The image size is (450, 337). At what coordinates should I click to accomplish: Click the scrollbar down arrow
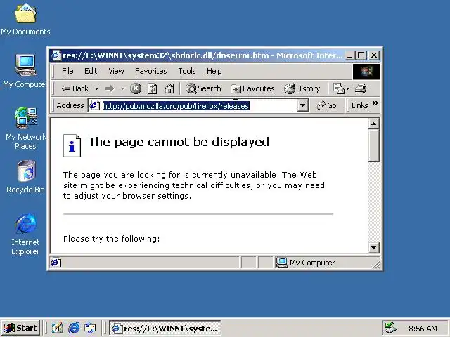pos(373,248)
